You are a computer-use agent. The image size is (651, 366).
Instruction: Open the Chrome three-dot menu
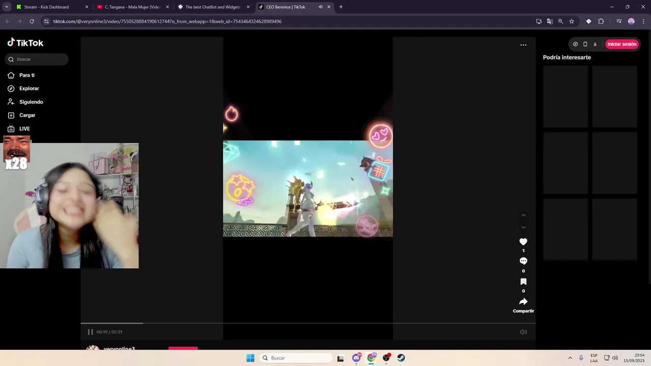click(x=643, y=21)
